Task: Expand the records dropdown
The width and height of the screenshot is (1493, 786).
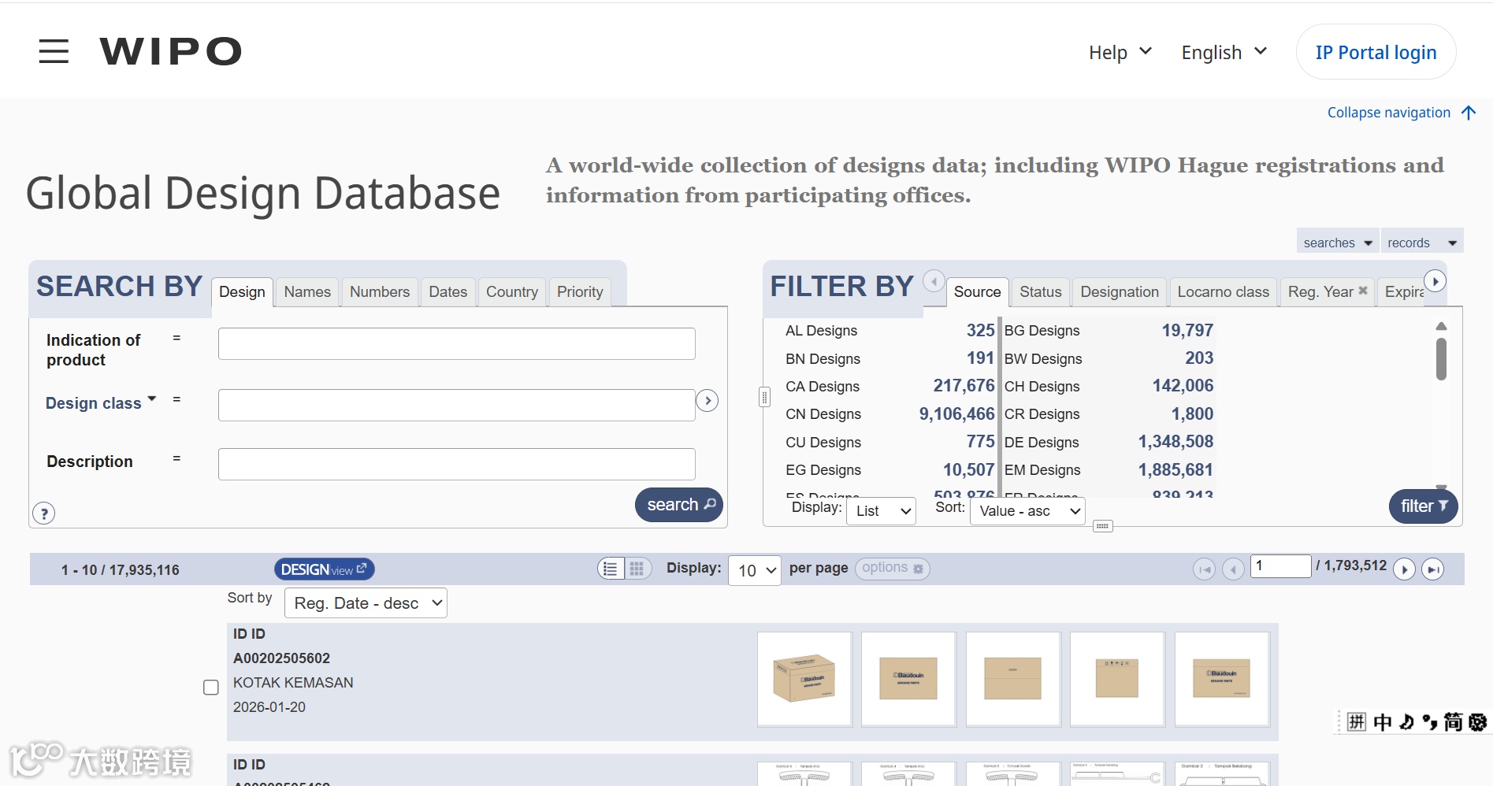Action: (x=1422, y=243)
